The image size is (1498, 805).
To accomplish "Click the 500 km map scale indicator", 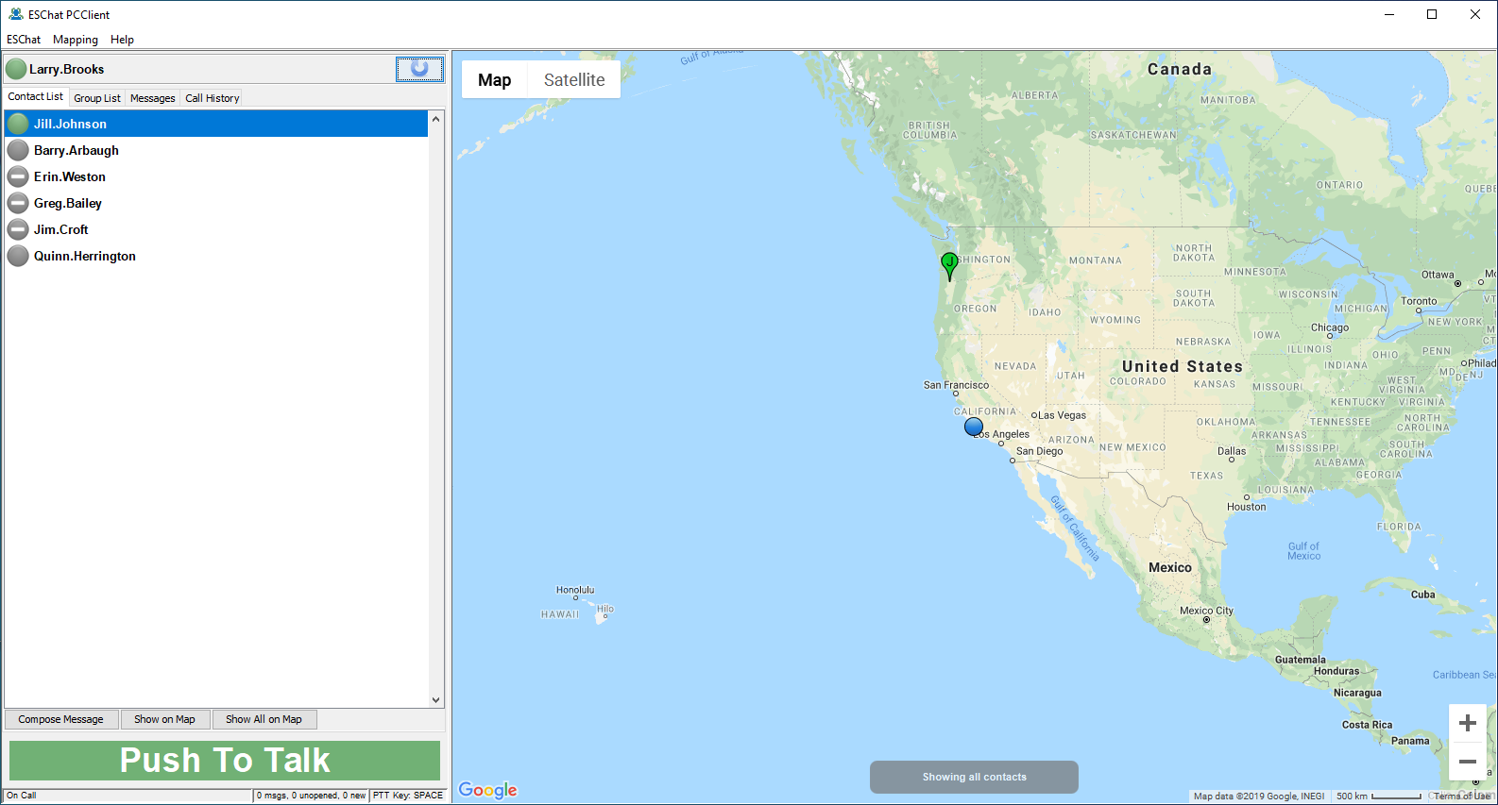I will pyautogui.click(x=1379, y=797).
